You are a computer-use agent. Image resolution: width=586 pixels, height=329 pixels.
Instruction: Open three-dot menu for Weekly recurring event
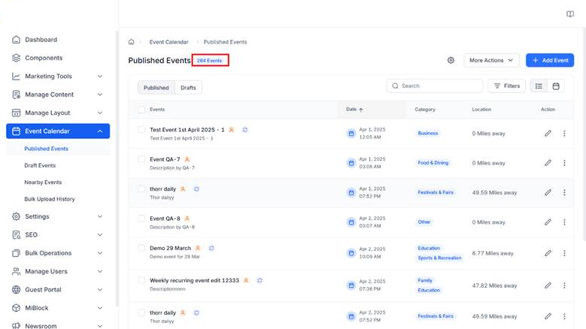click(x=564, y=285)
